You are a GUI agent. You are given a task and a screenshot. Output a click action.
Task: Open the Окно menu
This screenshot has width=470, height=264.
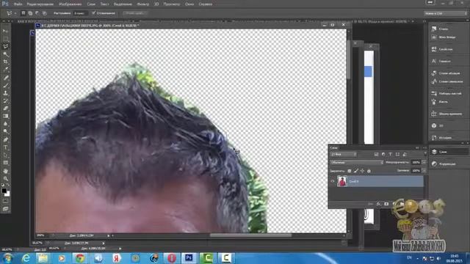pos(189,4)
